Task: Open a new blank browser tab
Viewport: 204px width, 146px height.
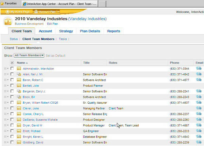Action: click(102, 4)
